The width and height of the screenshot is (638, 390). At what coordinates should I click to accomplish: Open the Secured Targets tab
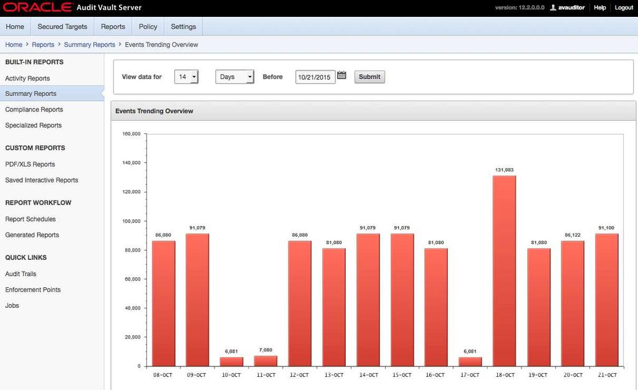(x=62, y=26)
